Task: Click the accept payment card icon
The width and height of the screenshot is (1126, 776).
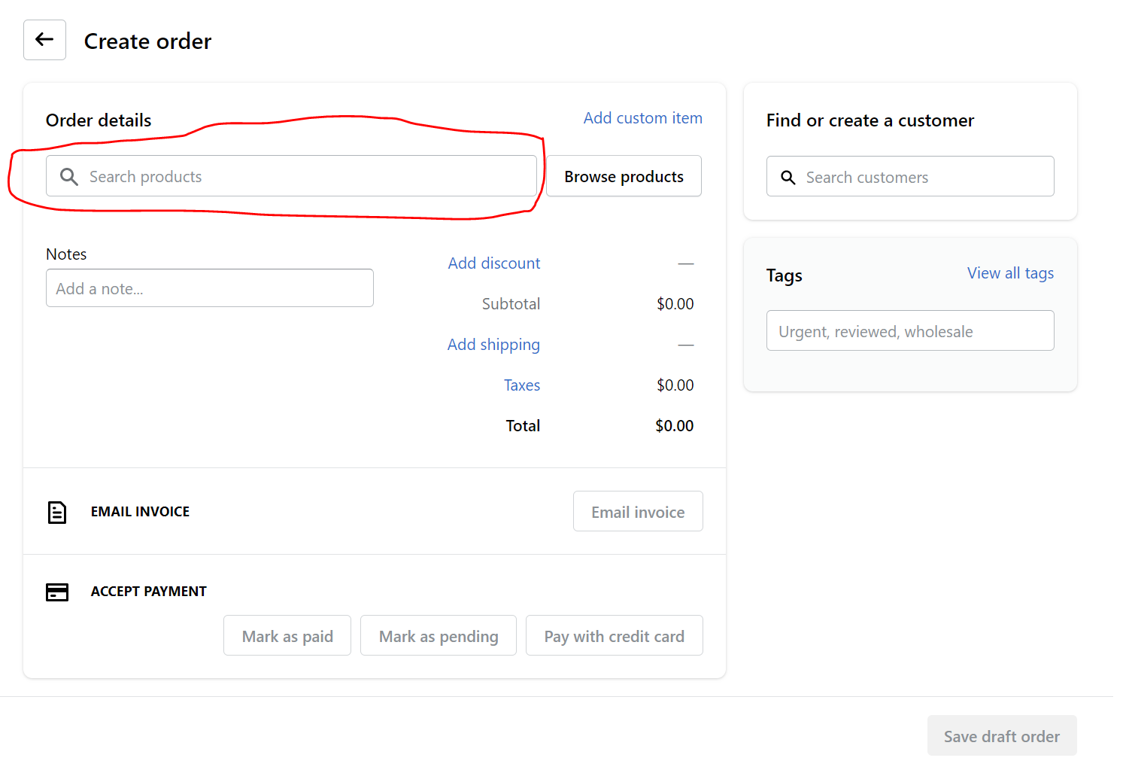Action: 57,592
